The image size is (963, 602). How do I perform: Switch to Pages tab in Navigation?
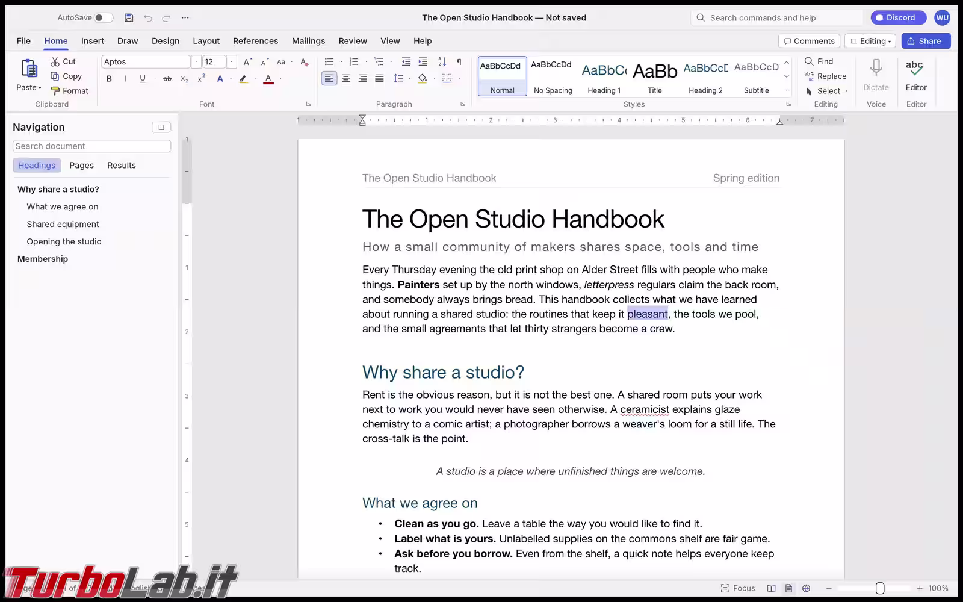(x=81, y=166)
